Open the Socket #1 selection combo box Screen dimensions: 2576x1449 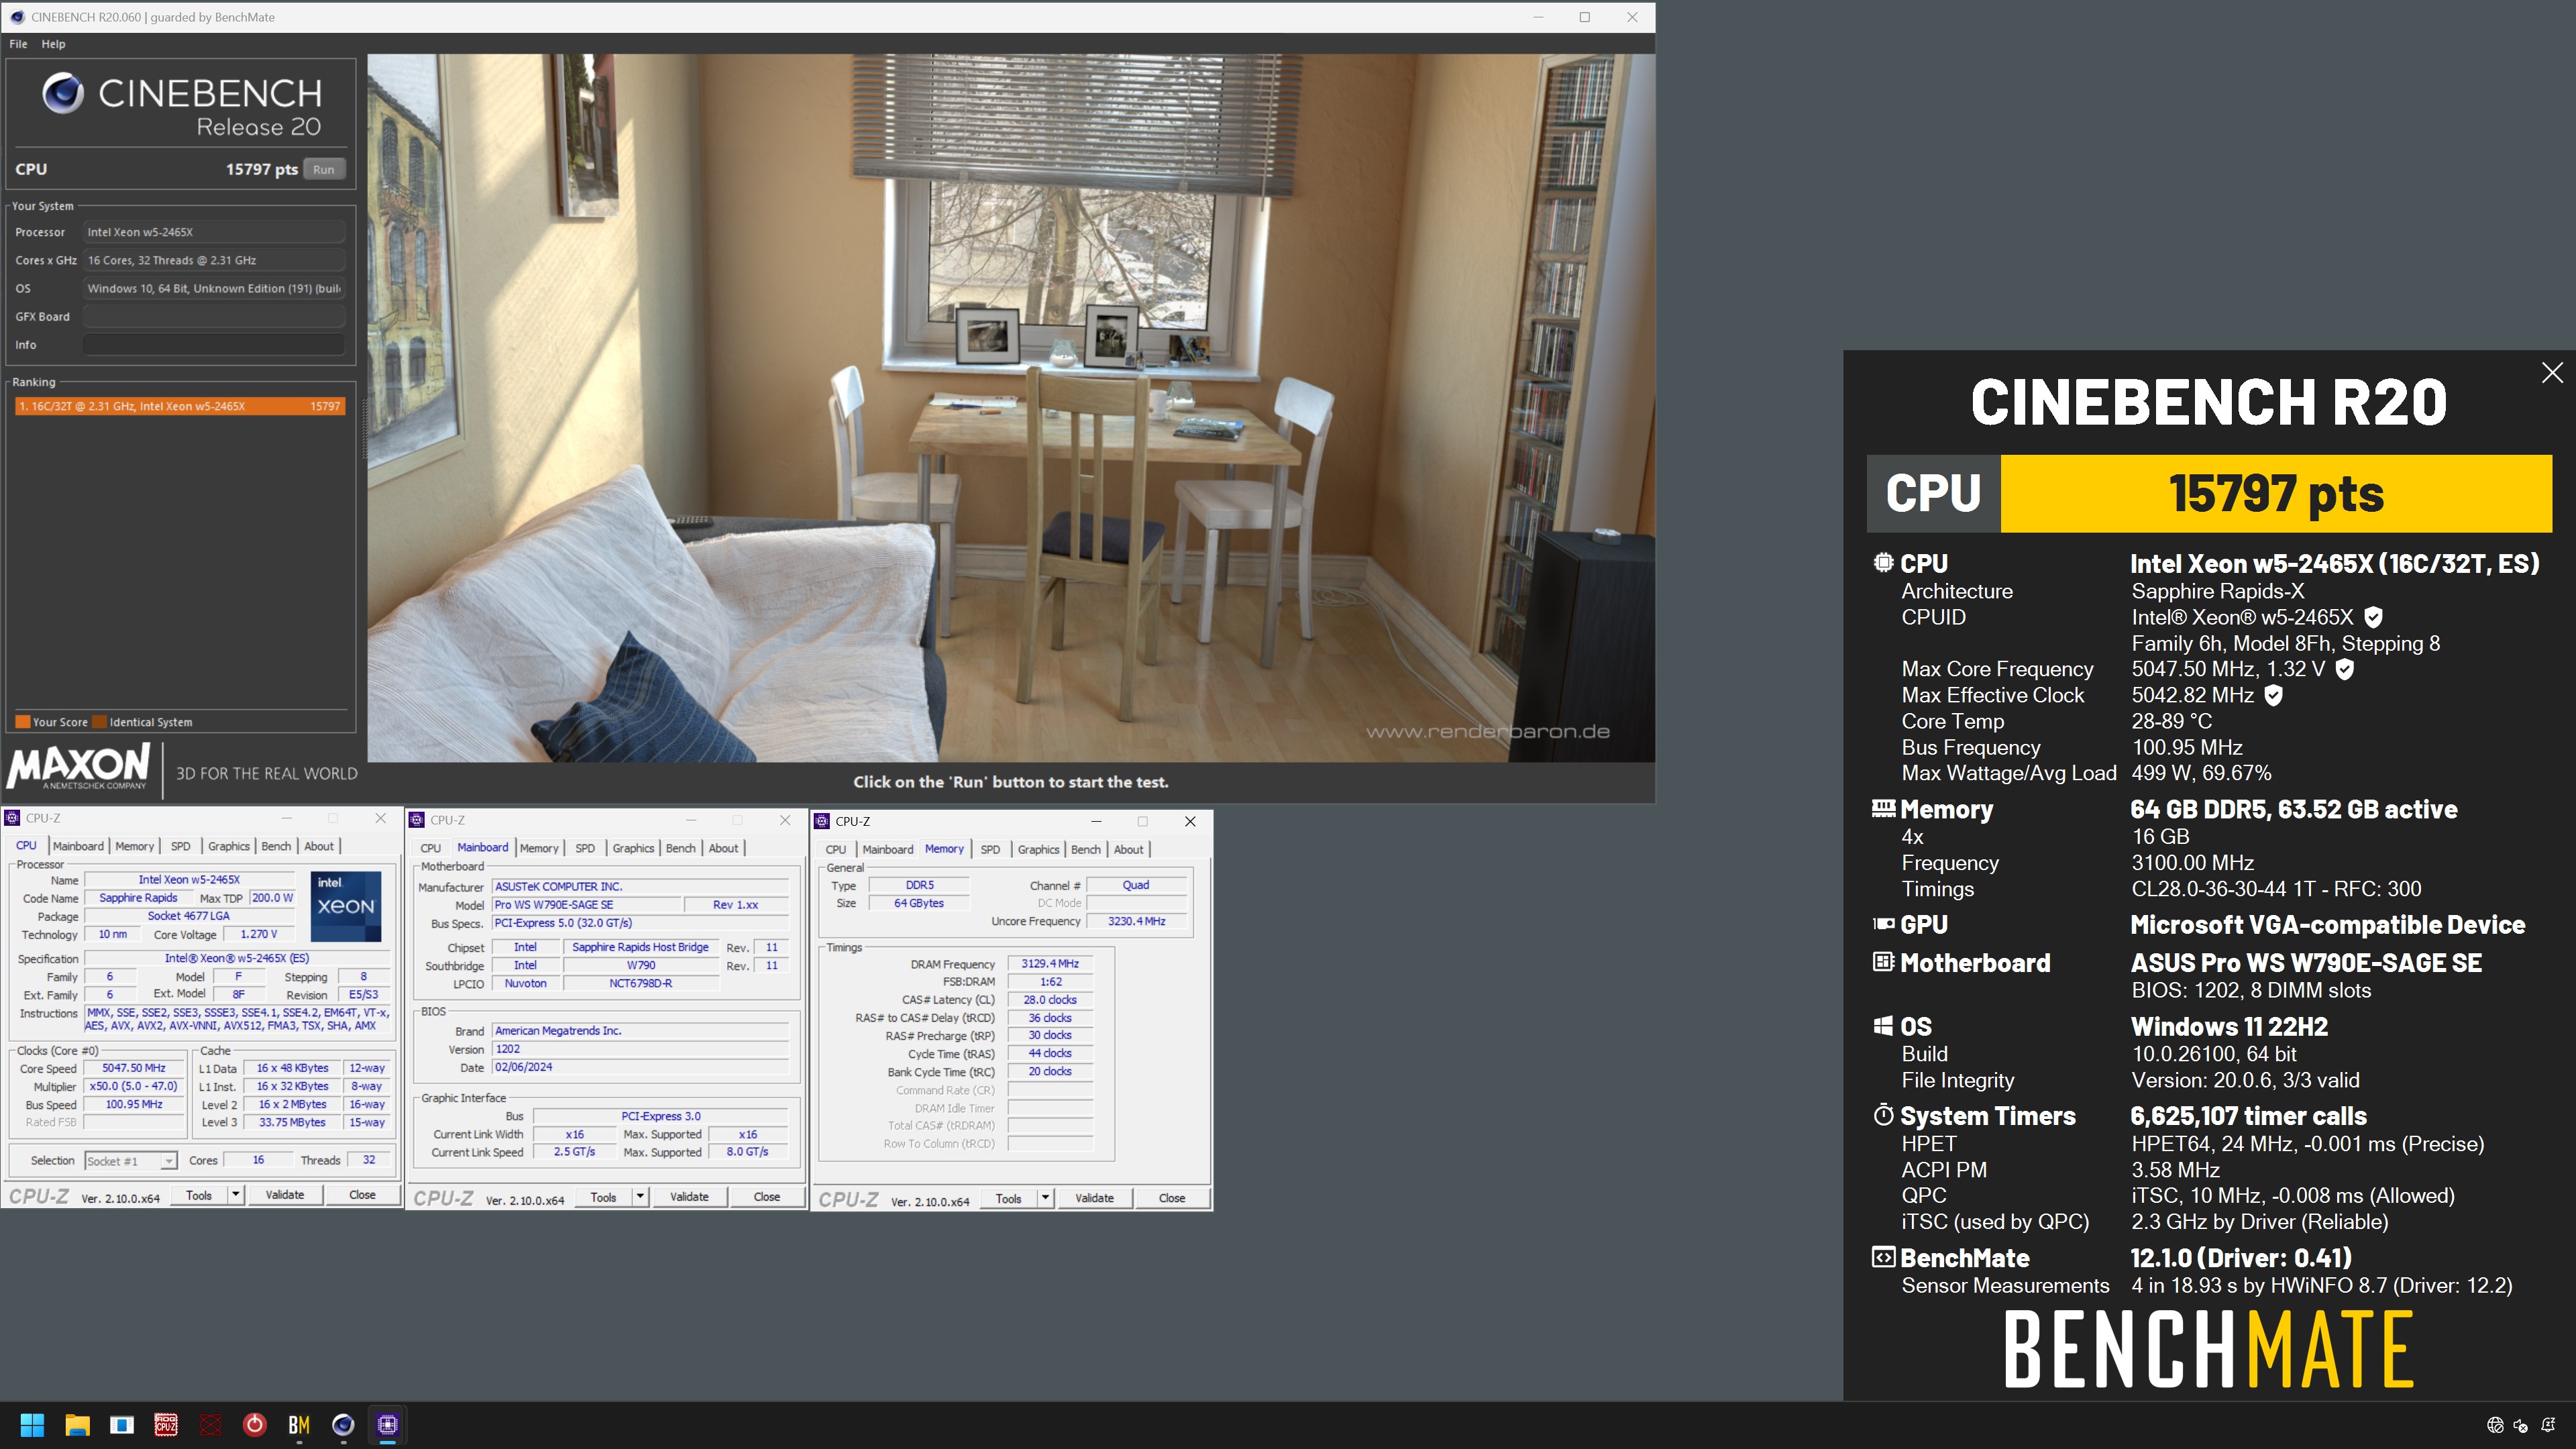coord(130,1161)
